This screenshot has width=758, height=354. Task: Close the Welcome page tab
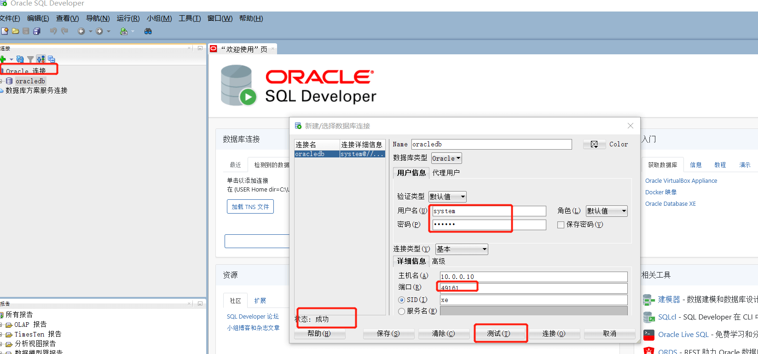[273, 49]
